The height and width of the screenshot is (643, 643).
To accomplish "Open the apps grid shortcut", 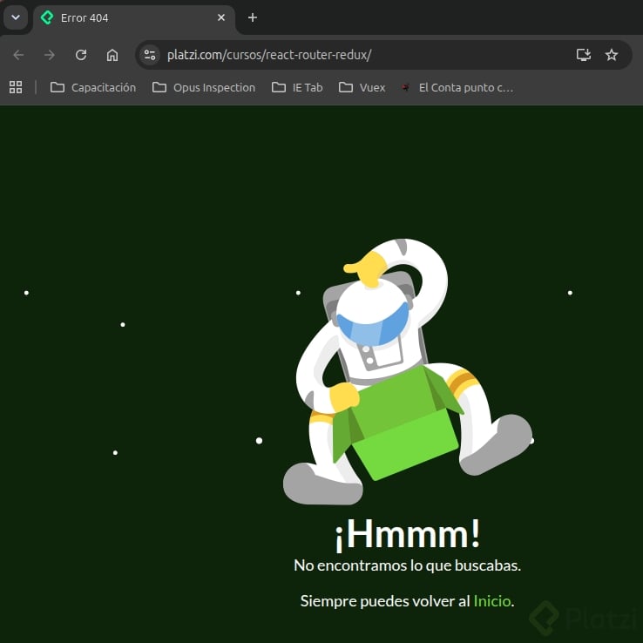I will click(16, 87).
